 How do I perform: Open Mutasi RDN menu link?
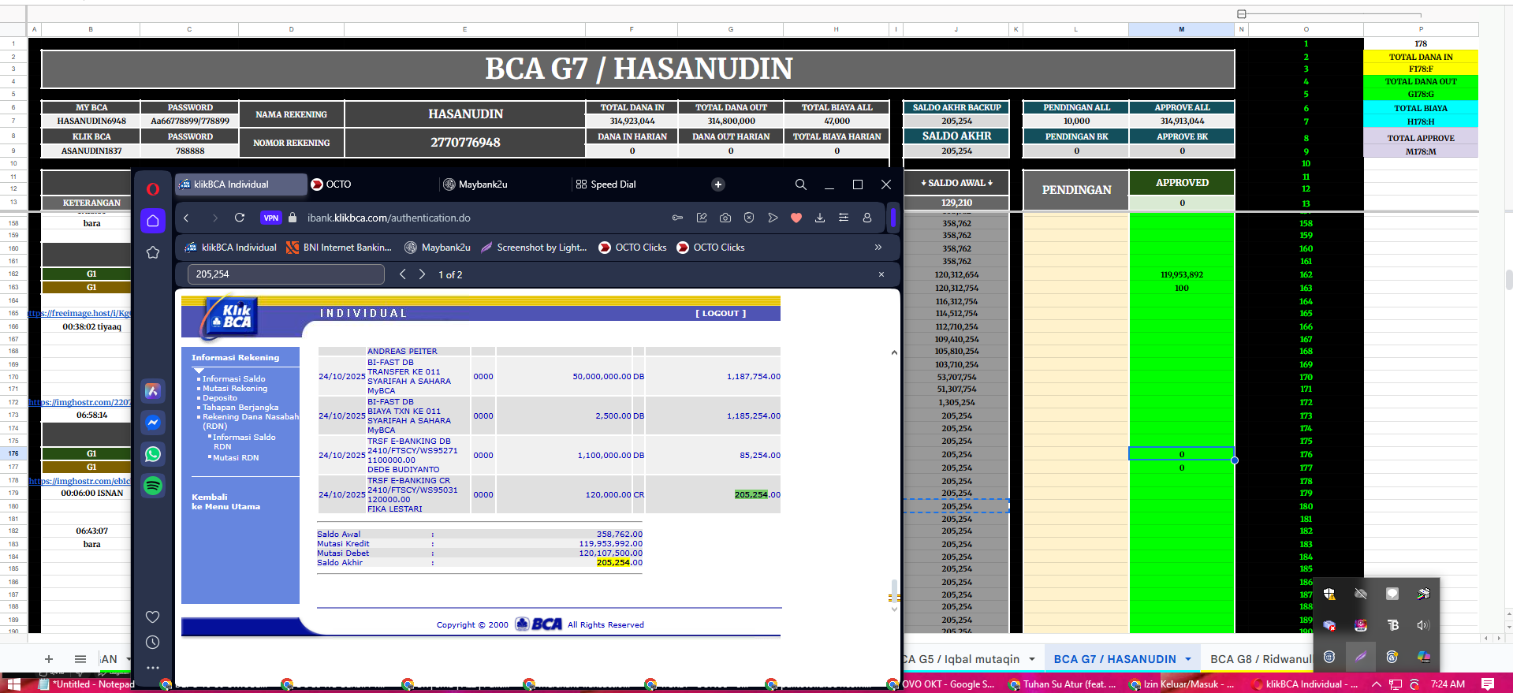[236, 458]
